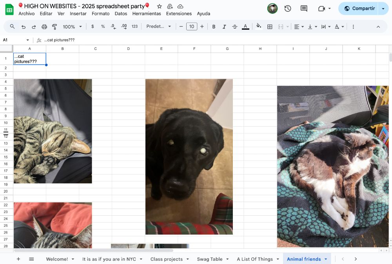Switch to A List Of Things tab

[255, 259]
